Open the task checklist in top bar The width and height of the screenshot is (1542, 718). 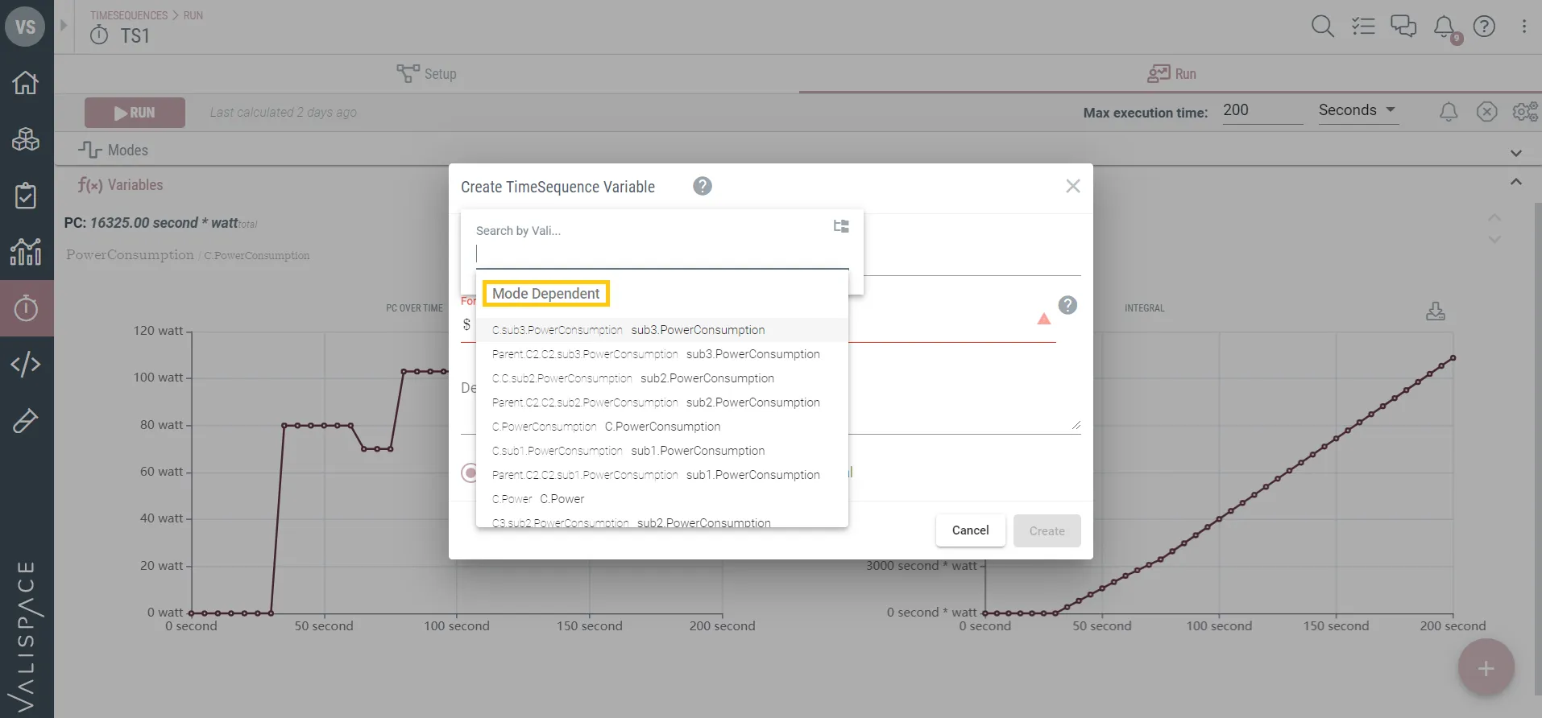click(1363, 26)
